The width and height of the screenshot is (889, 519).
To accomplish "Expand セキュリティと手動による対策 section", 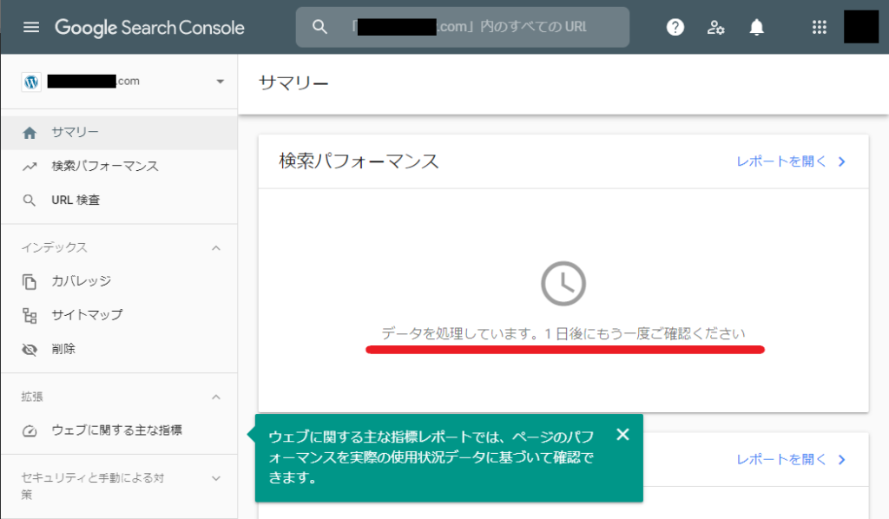I will (x=216, y=477).
